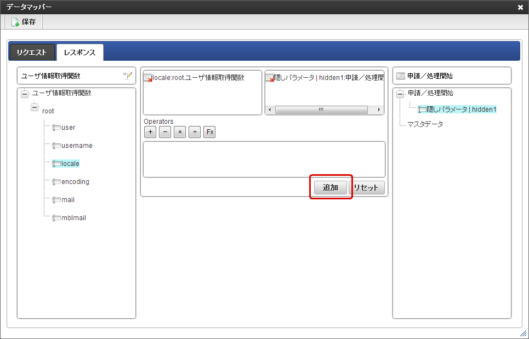Screen dimensions: 529x339
Task: Select the locale tree item
Action: 70,164
